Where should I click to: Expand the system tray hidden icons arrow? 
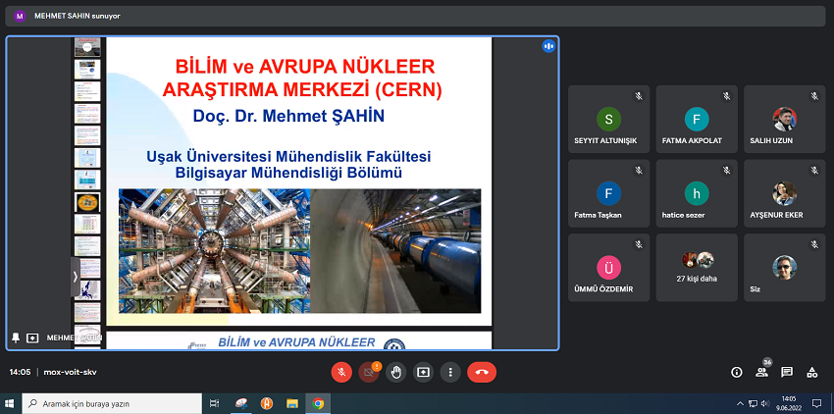click(741, 403)
